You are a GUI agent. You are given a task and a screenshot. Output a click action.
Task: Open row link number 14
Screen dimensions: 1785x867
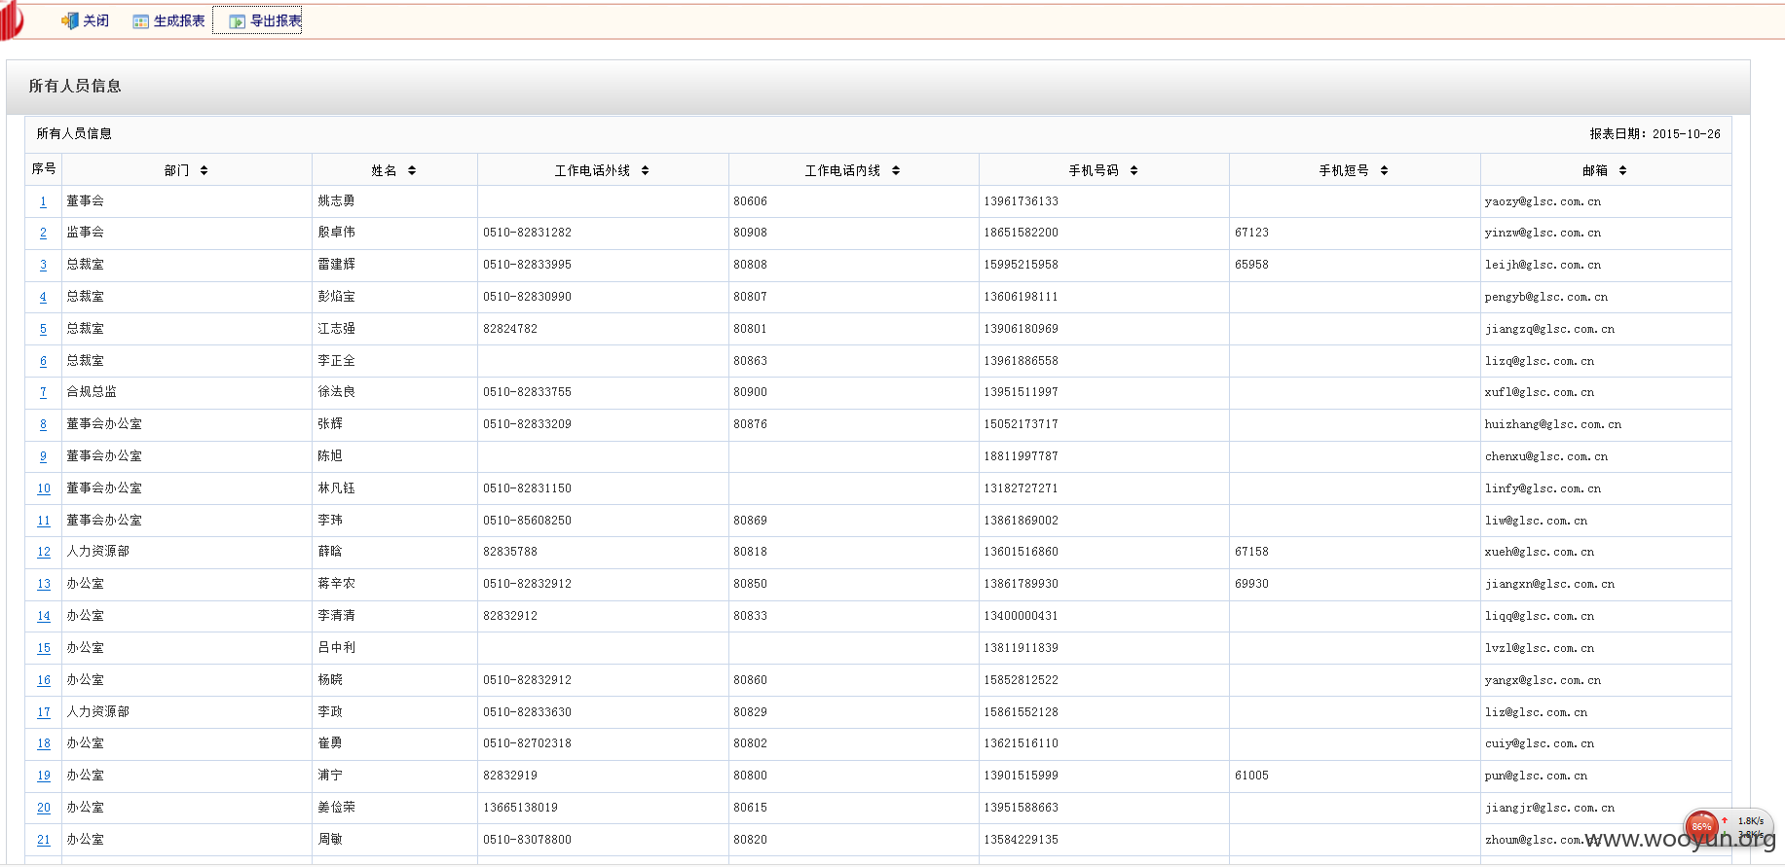point(44,616)
